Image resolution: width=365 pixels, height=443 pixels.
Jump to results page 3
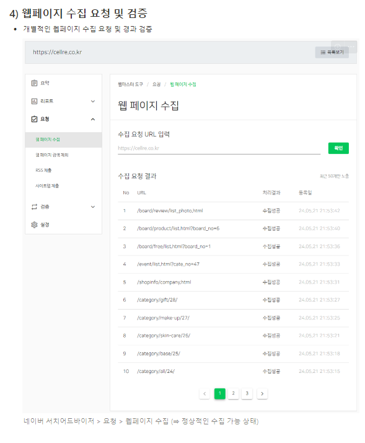pos(247,393)
